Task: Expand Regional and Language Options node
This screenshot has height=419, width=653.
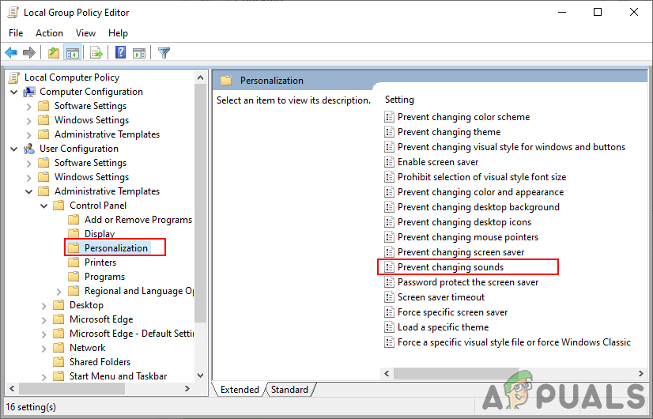Action: point(59,292)
